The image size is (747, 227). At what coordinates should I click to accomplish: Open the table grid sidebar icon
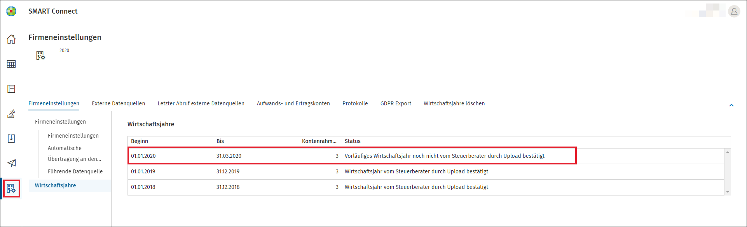11,64
